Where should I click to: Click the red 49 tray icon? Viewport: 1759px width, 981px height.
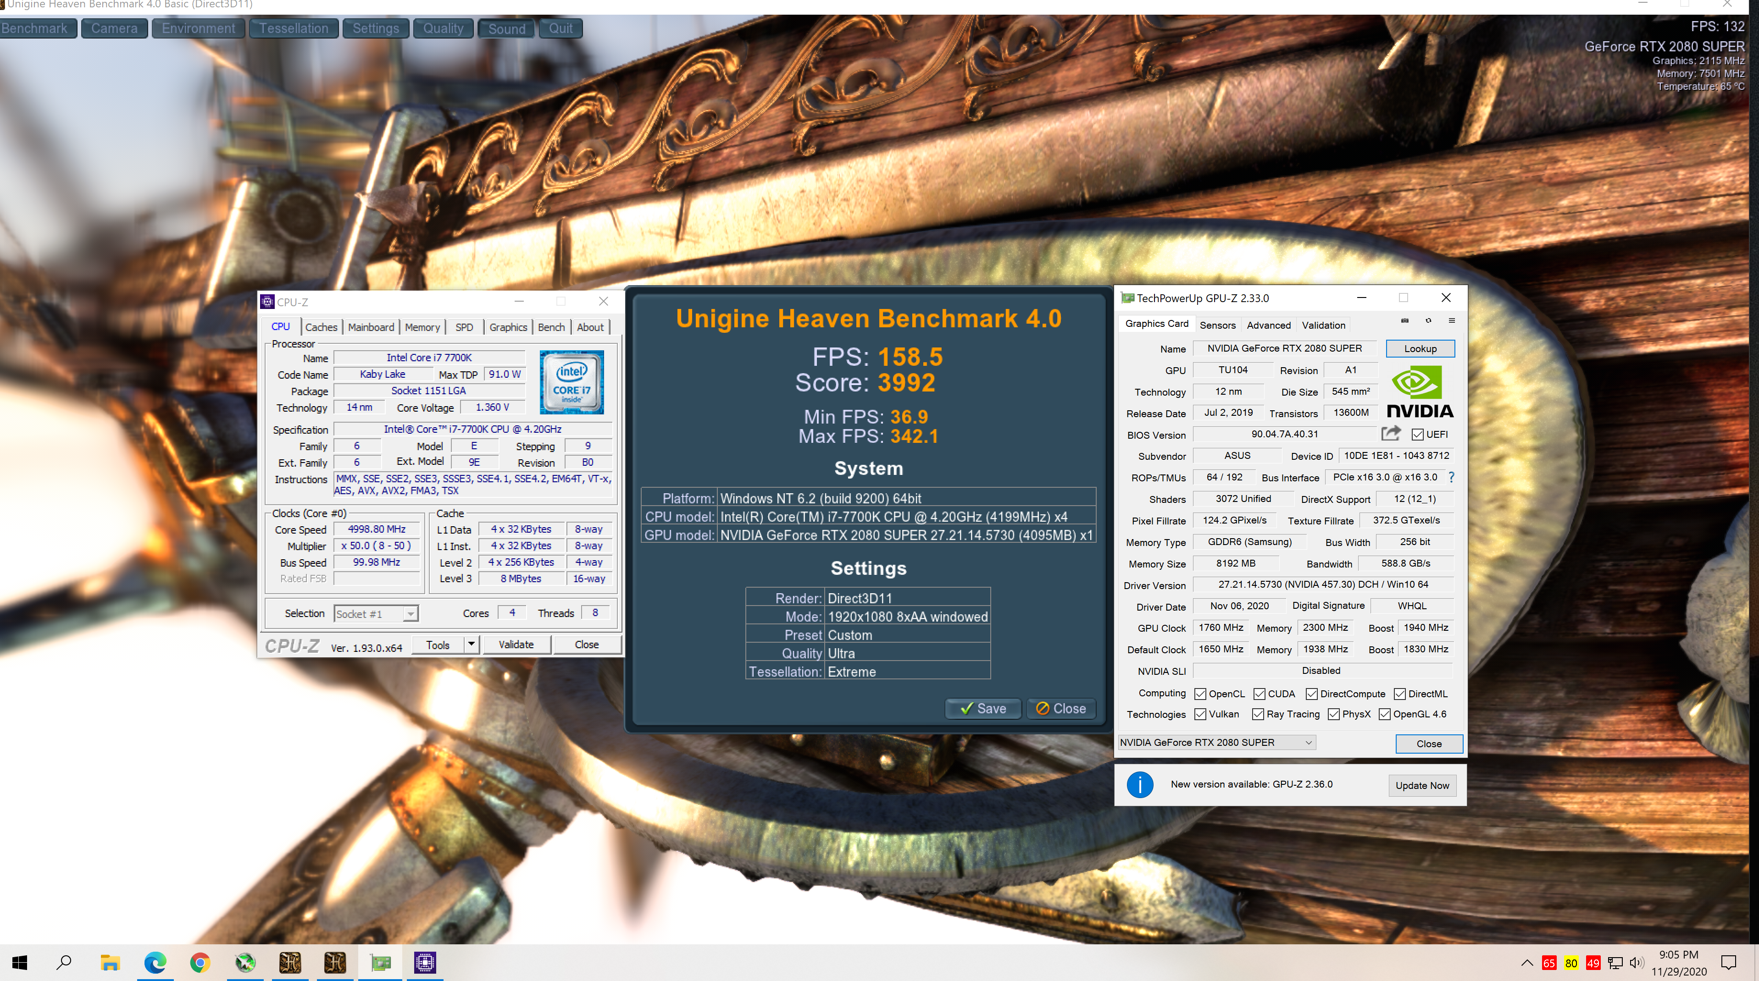(x=1593, y=963)
